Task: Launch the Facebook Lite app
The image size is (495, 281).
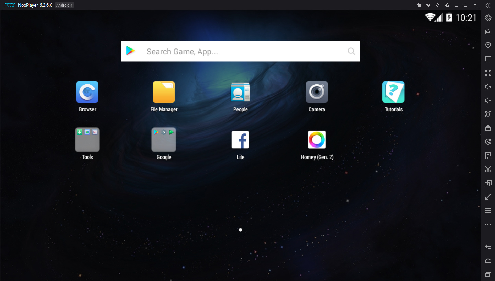Action: coord(240,140)
